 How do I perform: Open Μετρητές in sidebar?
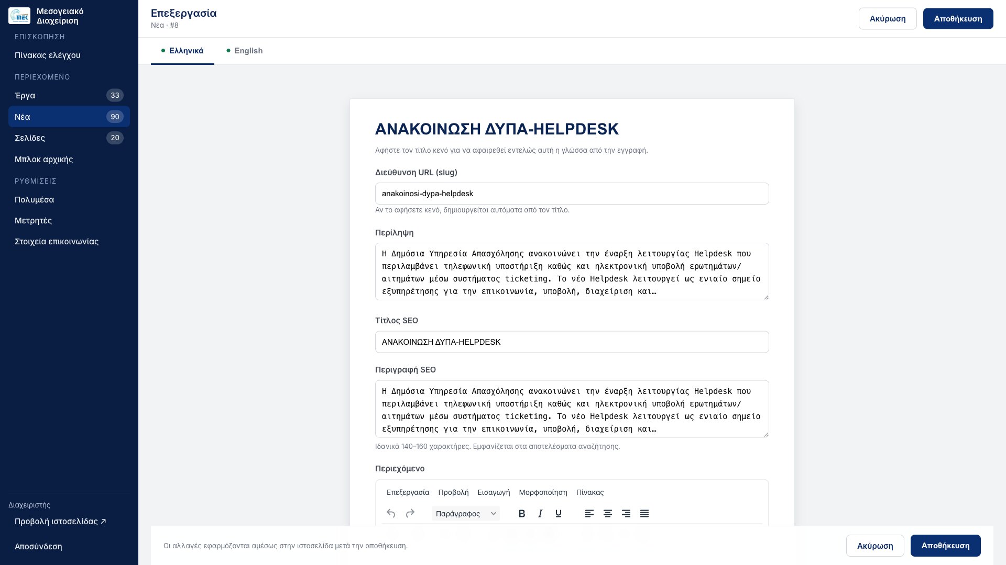tap(69, 220)
